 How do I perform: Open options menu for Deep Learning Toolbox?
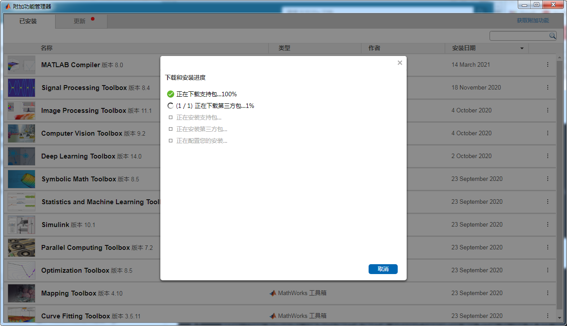[547, 156]
